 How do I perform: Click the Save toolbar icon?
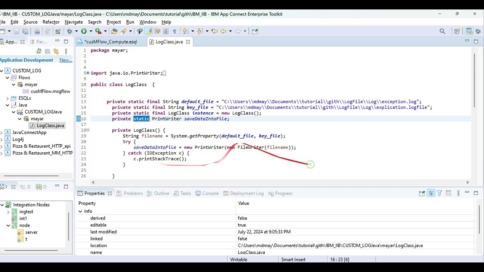pyautogui.click(x=16, y=31)
